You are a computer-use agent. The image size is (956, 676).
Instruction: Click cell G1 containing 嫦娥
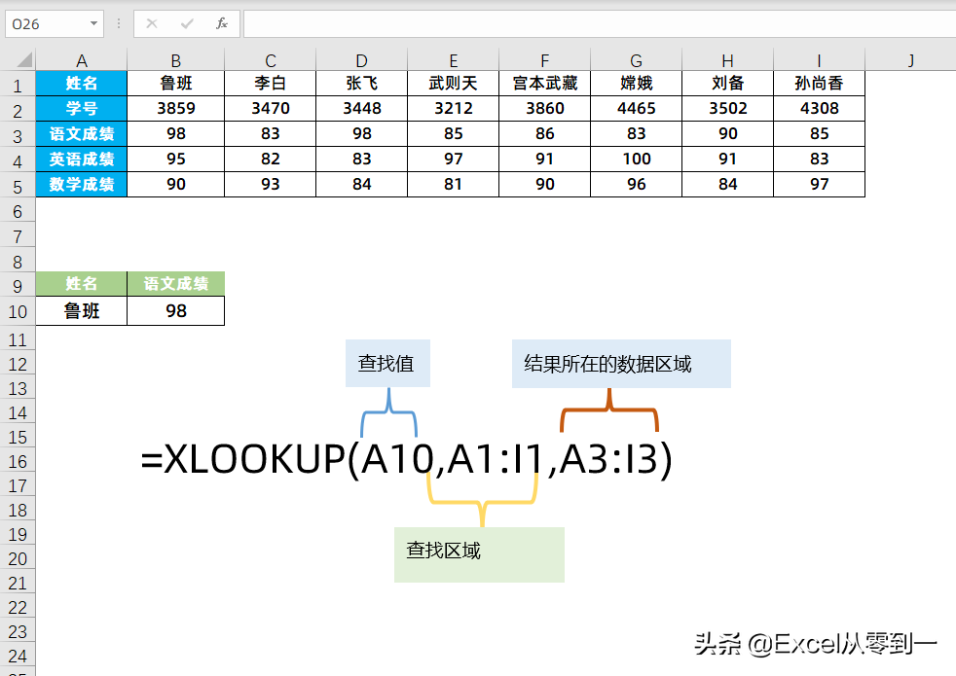[x=636, y=84]
